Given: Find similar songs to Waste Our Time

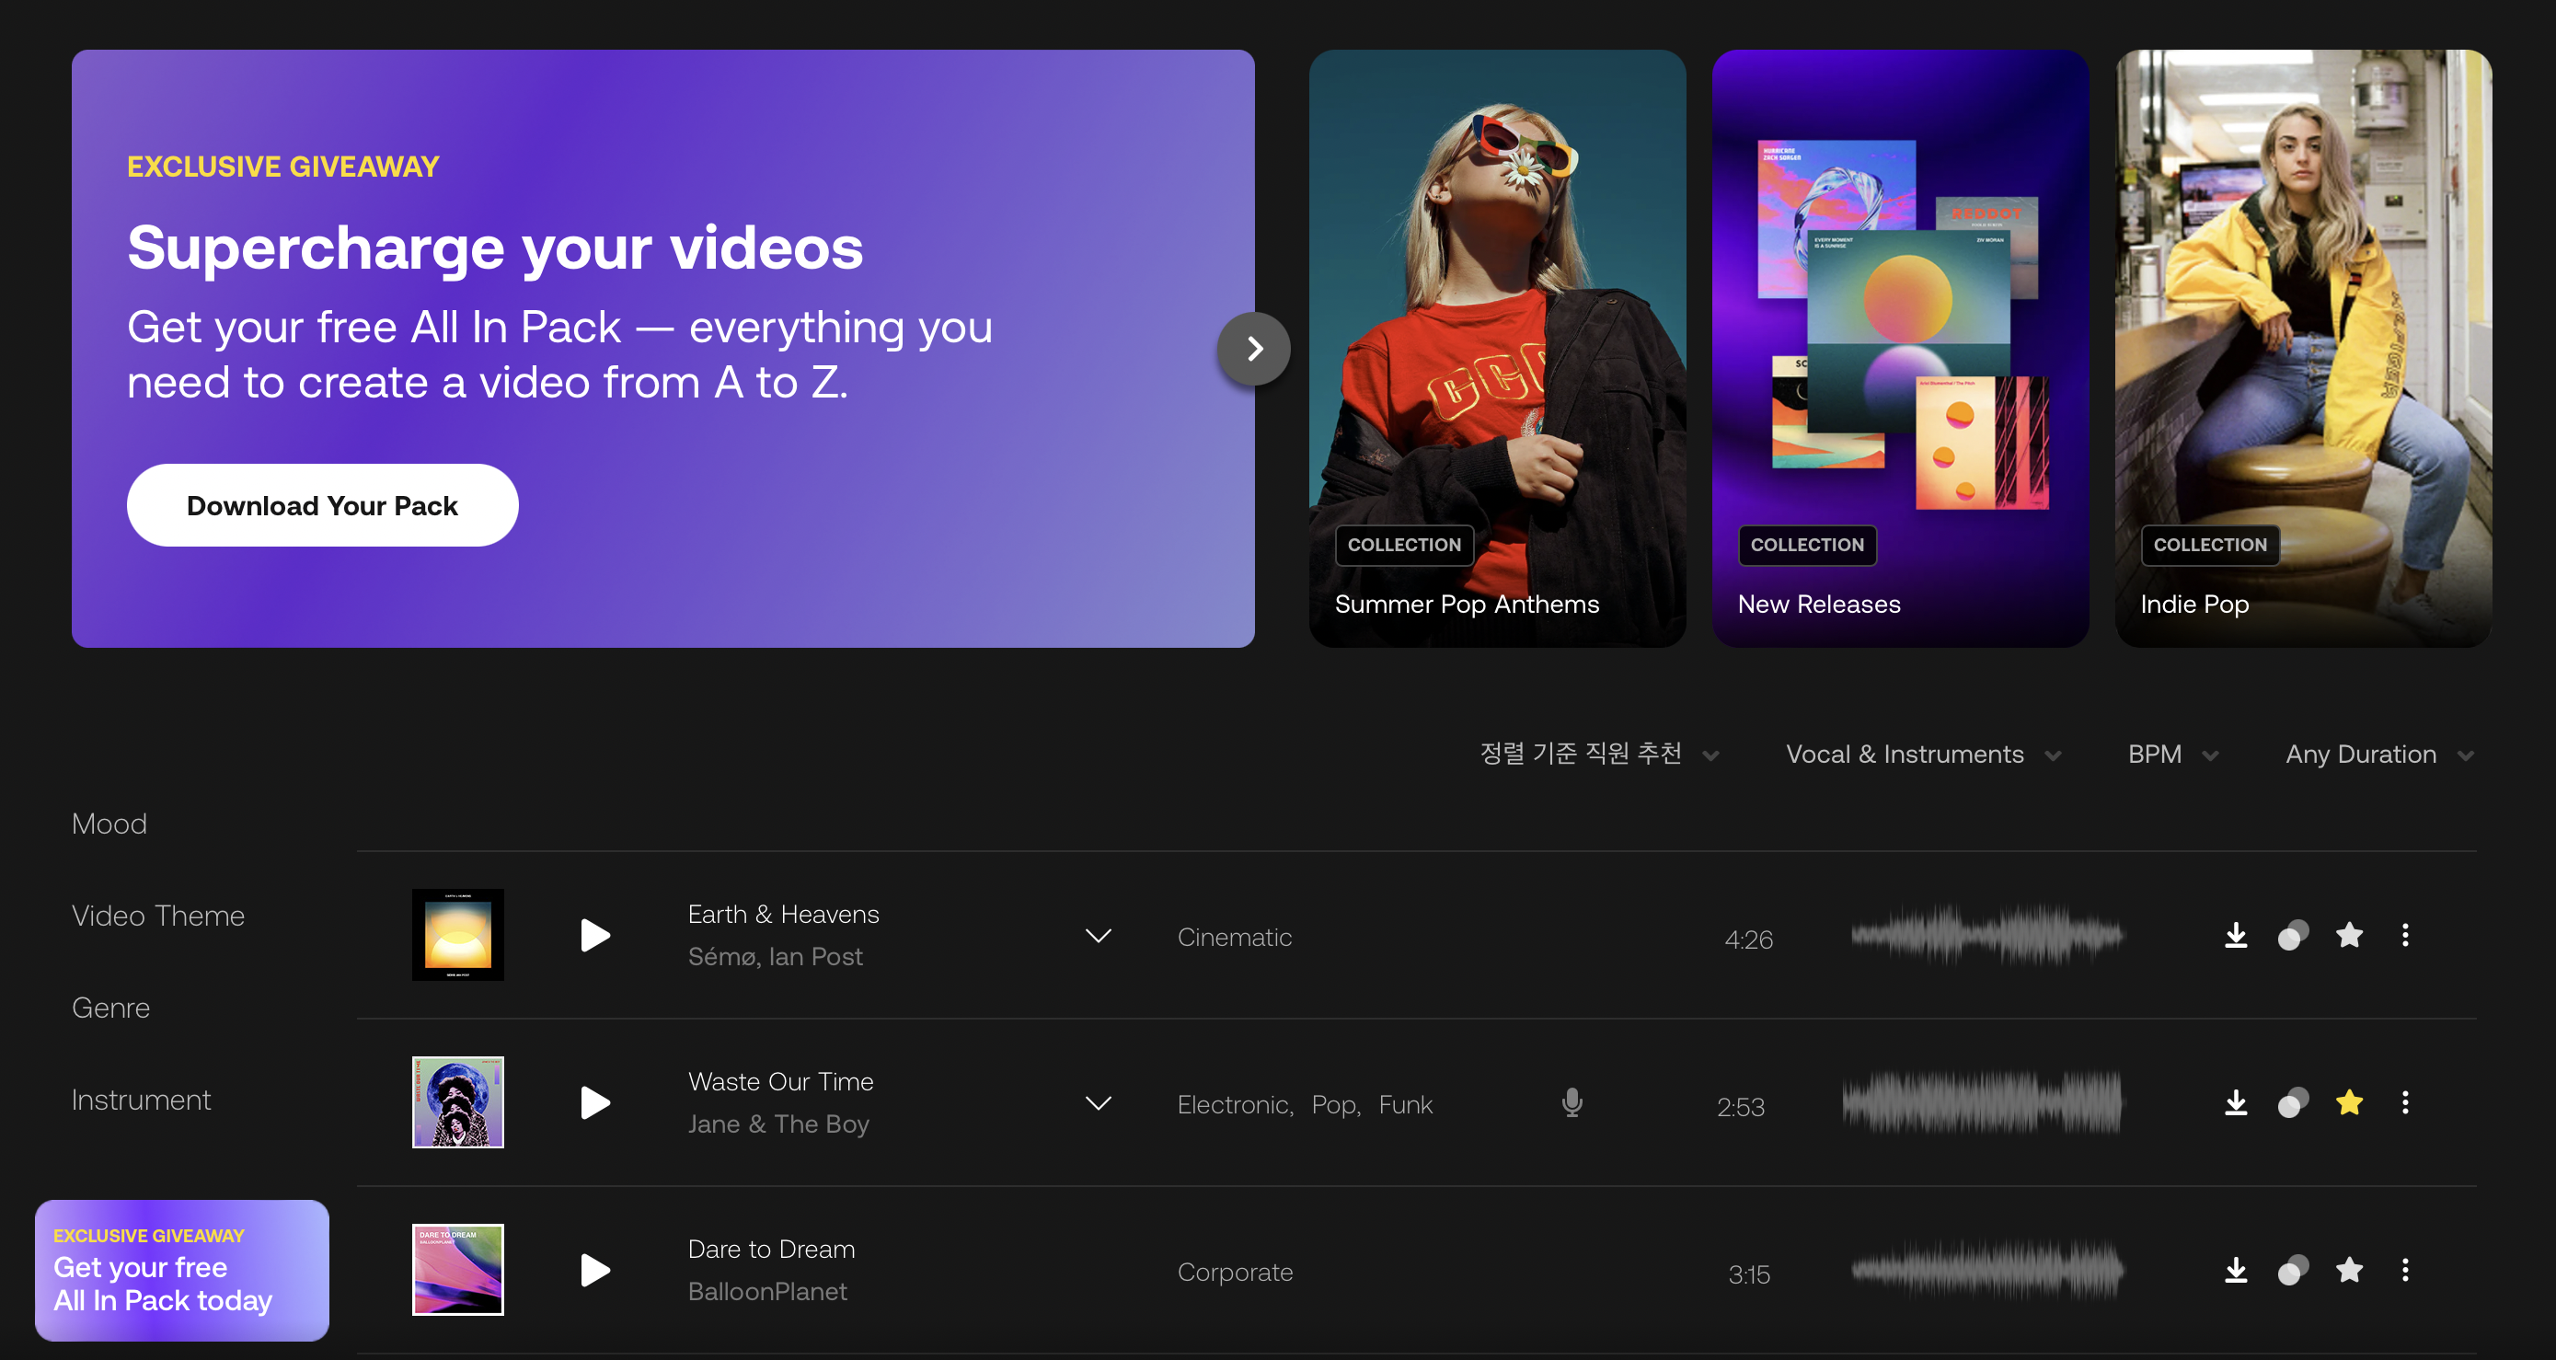Looking at the screenshot, I should point(2292,1103).
